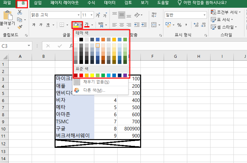Click the Select All corner triangle
The image size is (247, 163).
tap(5, 57)
